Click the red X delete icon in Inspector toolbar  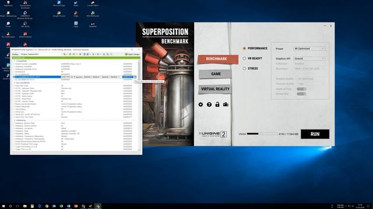[80, 54]
